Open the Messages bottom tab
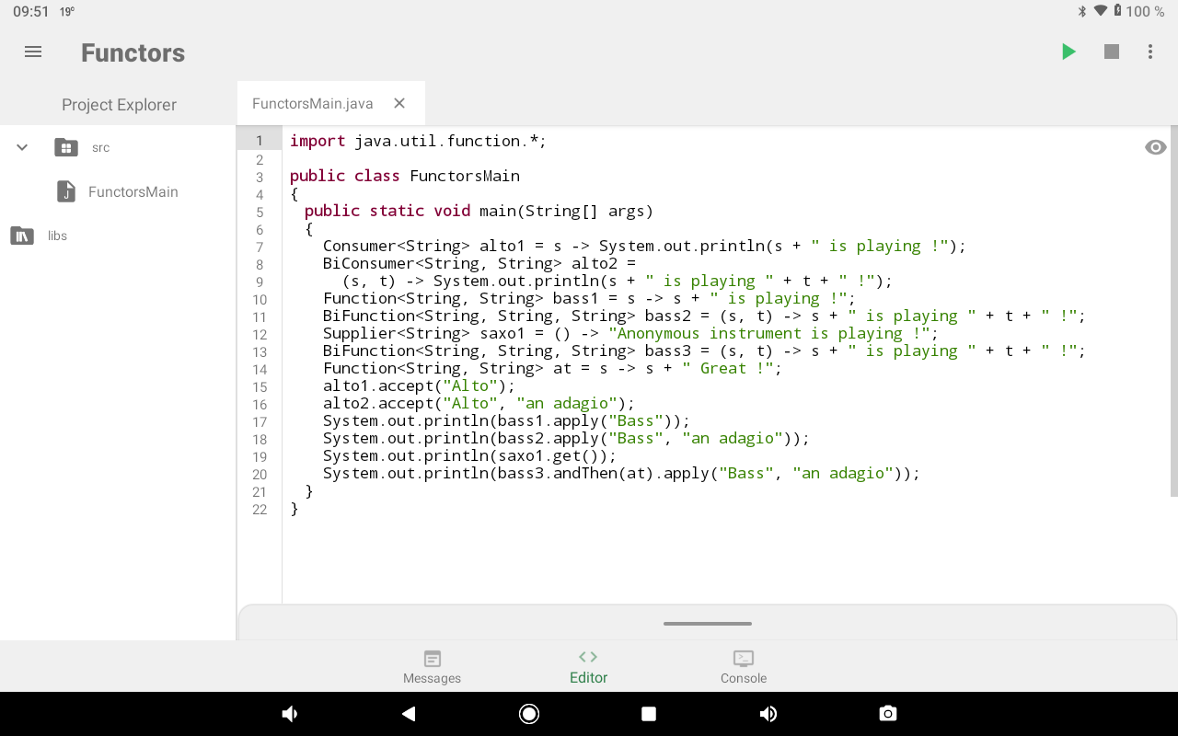1178x736 pixels. pos(432,667)
